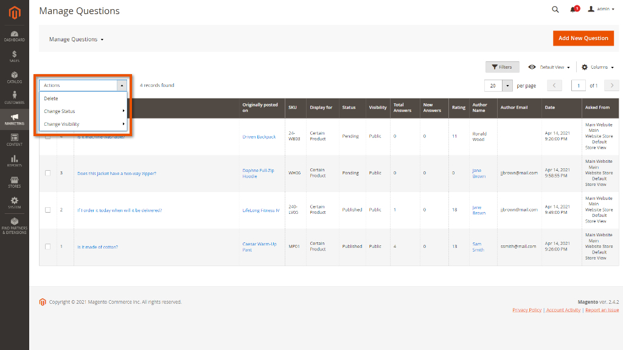The height and width of the screenshot is (350, 623).
Task: Sort by Display for column
Action: click(322, 108)
